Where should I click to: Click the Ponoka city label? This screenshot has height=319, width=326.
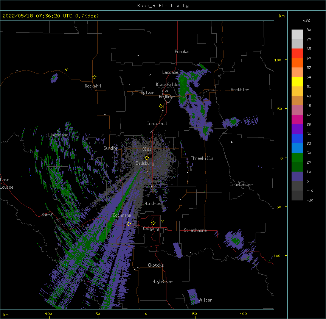182,52
